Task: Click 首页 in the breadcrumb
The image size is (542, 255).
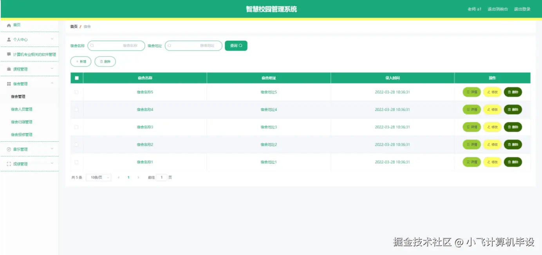Action: point(74,27)
